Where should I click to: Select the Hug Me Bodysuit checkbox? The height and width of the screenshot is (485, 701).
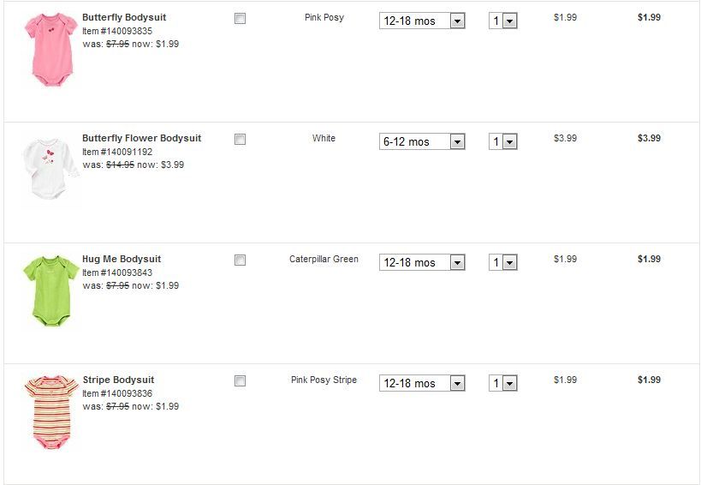tap(240, 260)
